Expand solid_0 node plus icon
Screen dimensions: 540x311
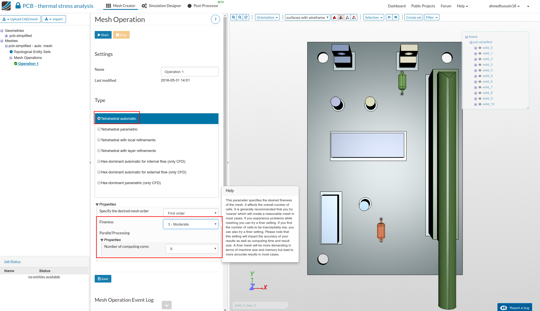475,48
